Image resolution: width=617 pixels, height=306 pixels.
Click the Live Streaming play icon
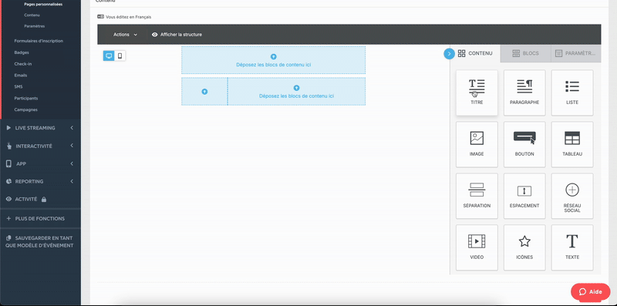[x=8, y=128]
